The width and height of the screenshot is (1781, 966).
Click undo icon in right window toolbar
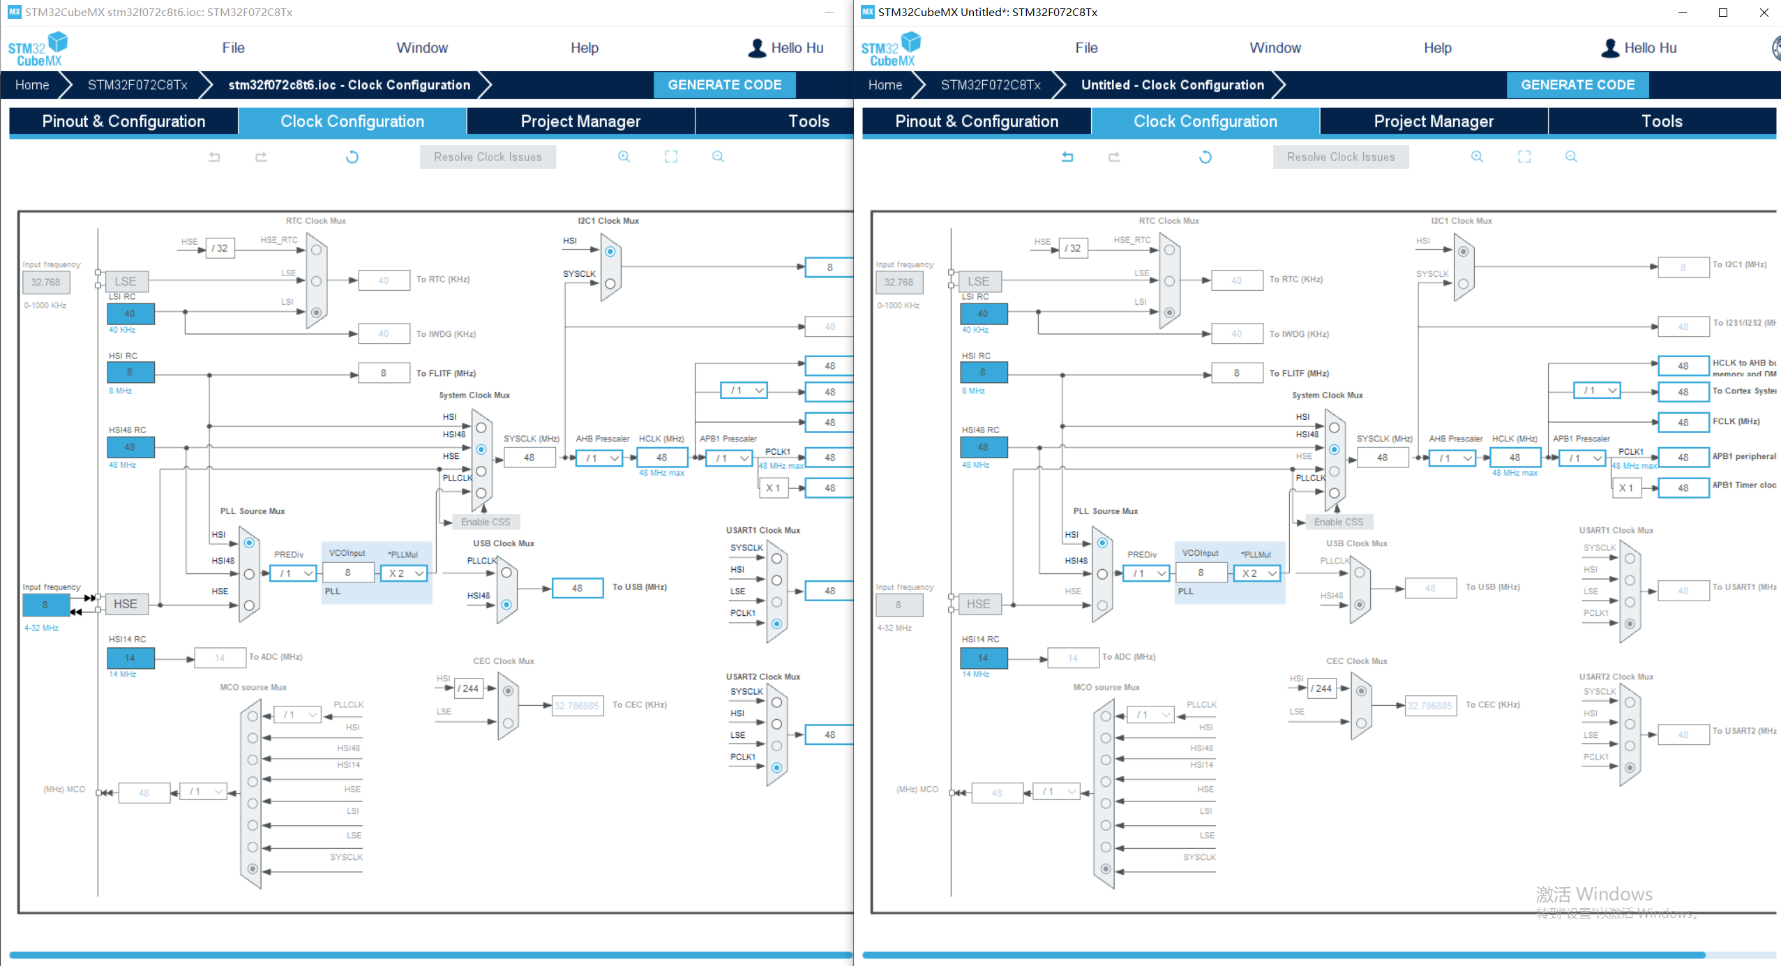[x=1067, y=157]
